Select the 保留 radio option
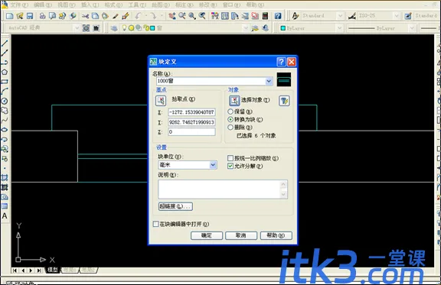The width and height of the screenshot is (441, 285). point(230,112)
